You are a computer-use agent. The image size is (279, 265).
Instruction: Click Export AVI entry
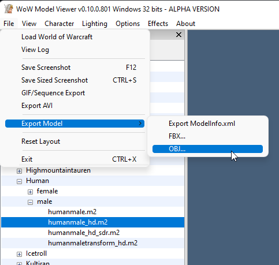pos(75,106)
